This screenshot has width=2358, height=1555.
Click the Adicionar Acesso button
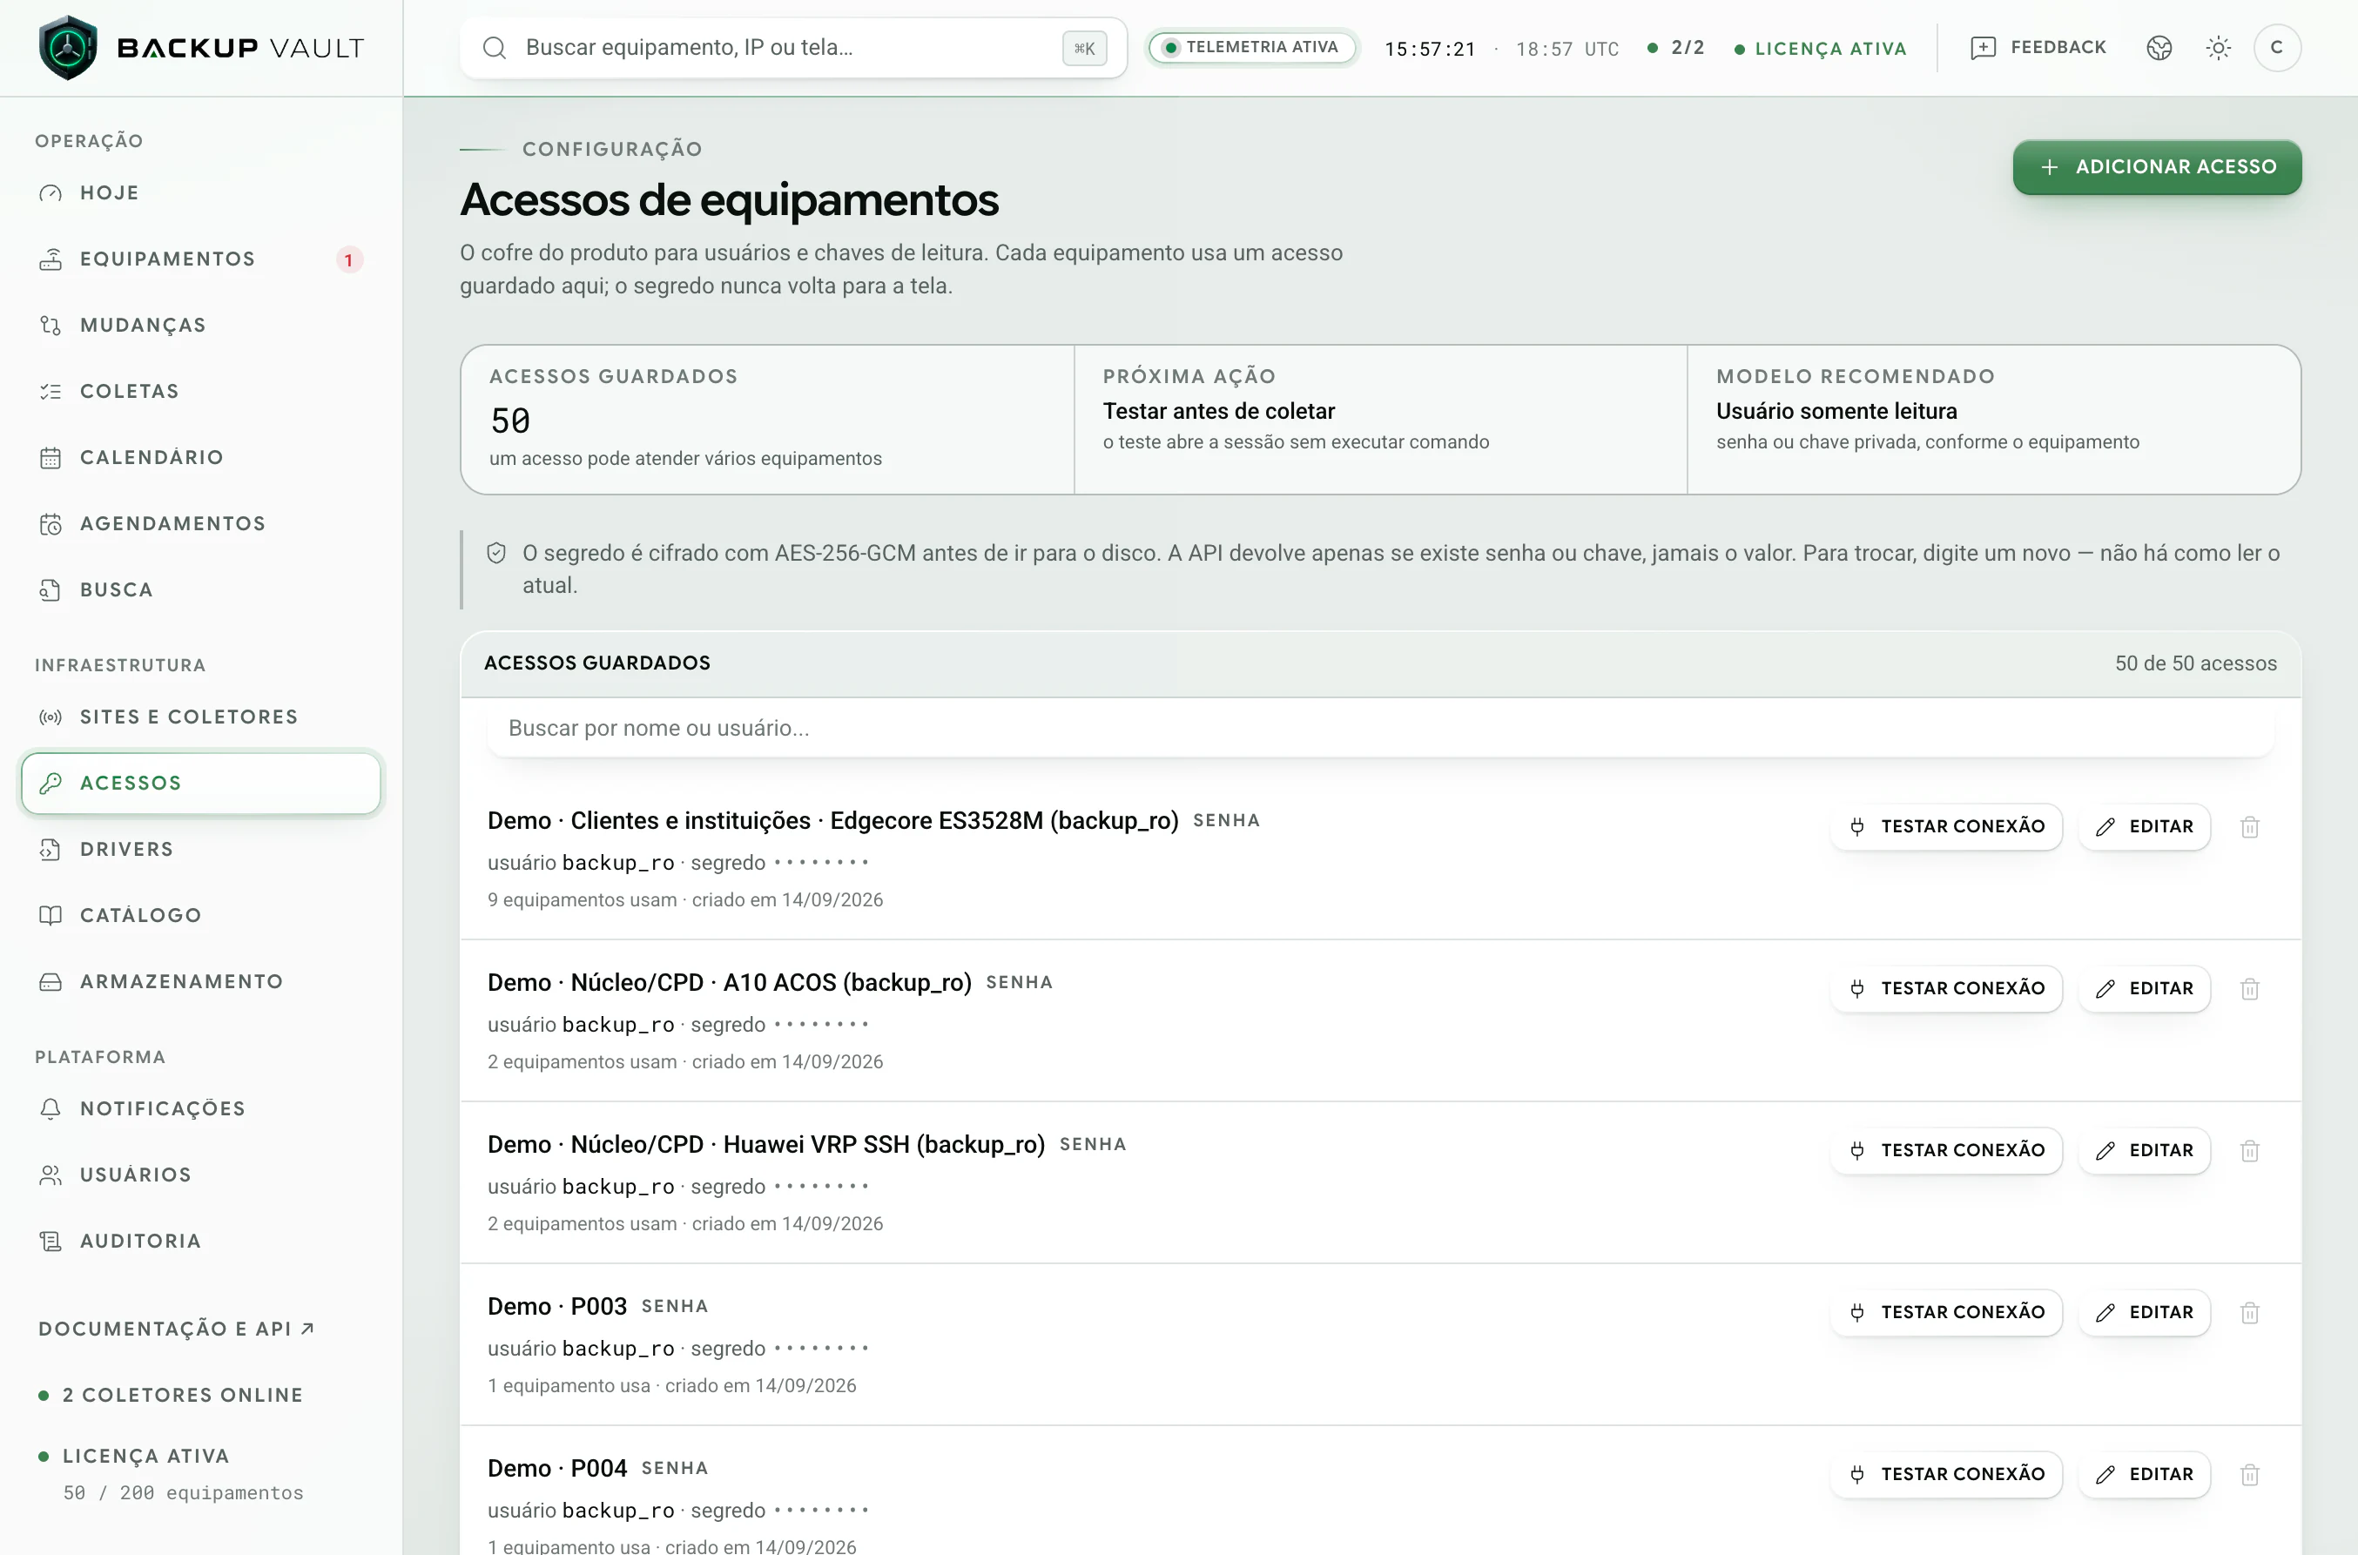pyautogui.click(x=2157, y=166)
